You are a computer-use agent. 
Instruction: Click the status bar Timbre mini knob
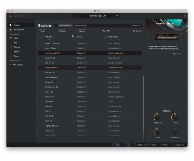click(x=149, y=145)
